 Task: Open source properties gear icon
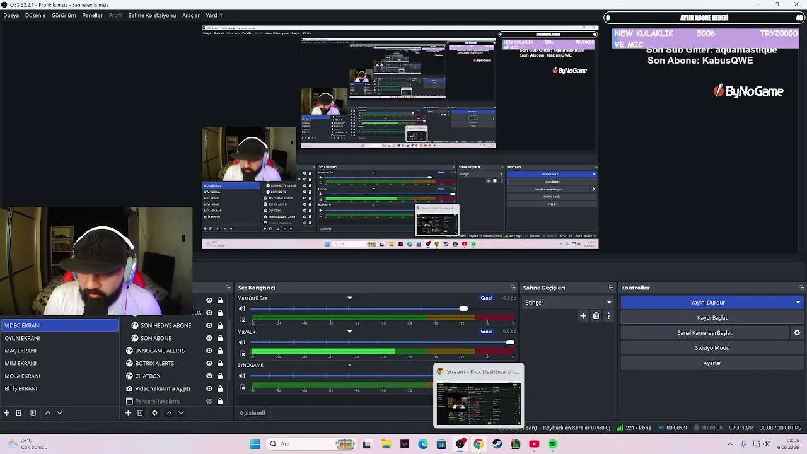pos(154,413)
